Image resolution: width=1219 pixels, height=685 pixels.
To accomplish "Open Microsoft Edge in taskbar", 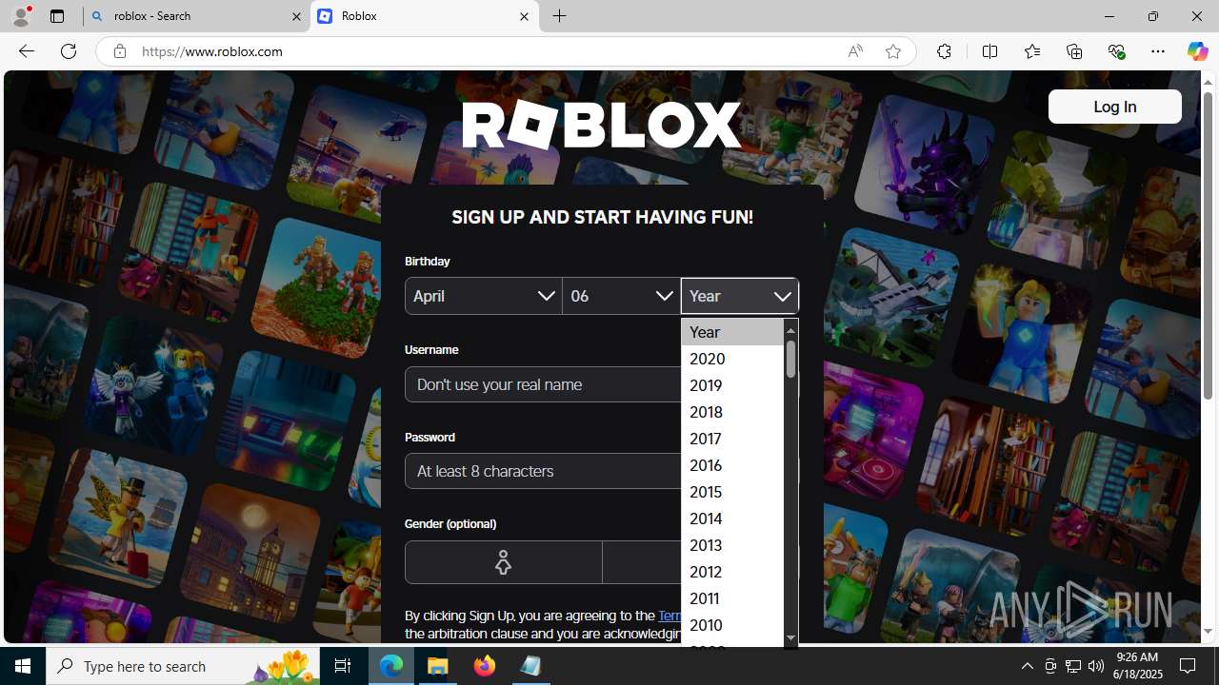I will pos(391,666).
